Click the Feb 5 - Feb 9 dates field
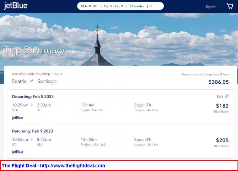The width and height of the screenshot is (238, 171). 113,6
